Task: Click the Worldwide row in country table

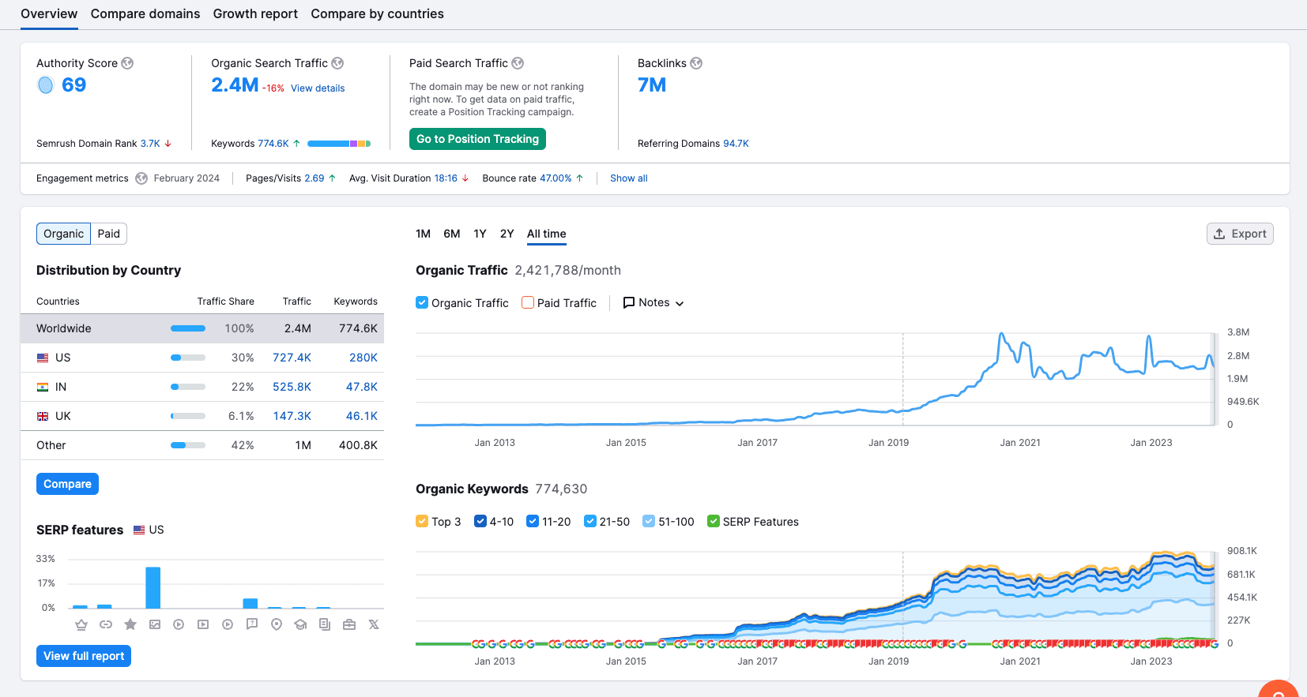Action: pos(202,328)
